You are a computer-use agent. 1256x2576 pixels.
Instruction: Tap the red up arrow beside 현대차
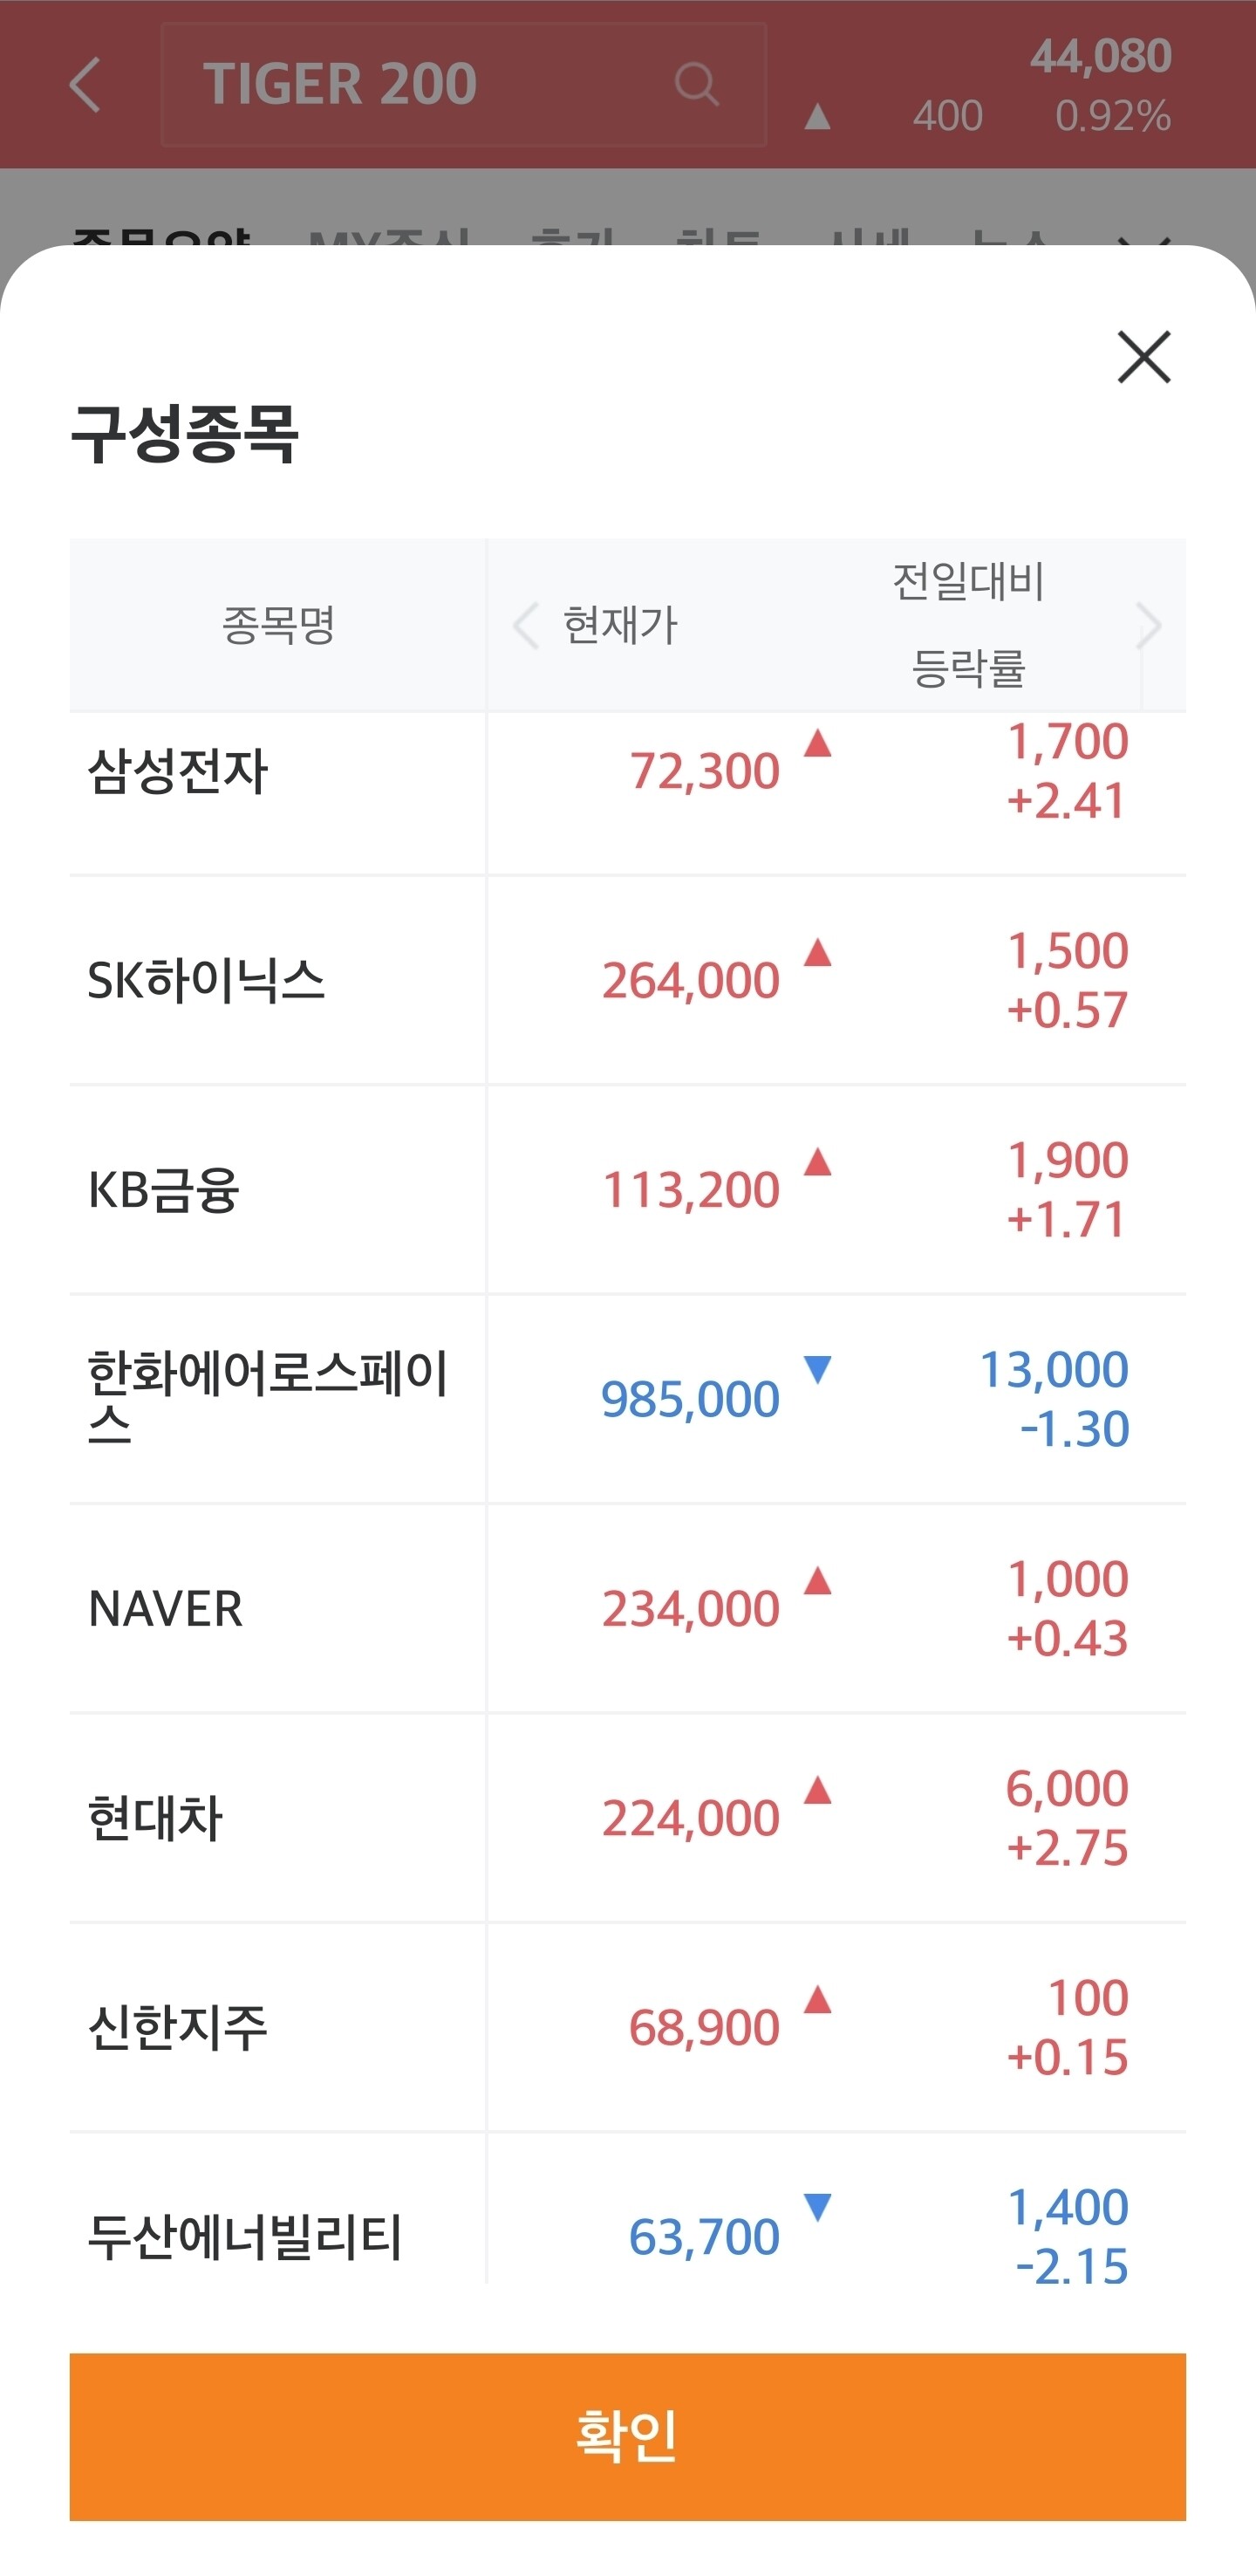coord(817,1790)
